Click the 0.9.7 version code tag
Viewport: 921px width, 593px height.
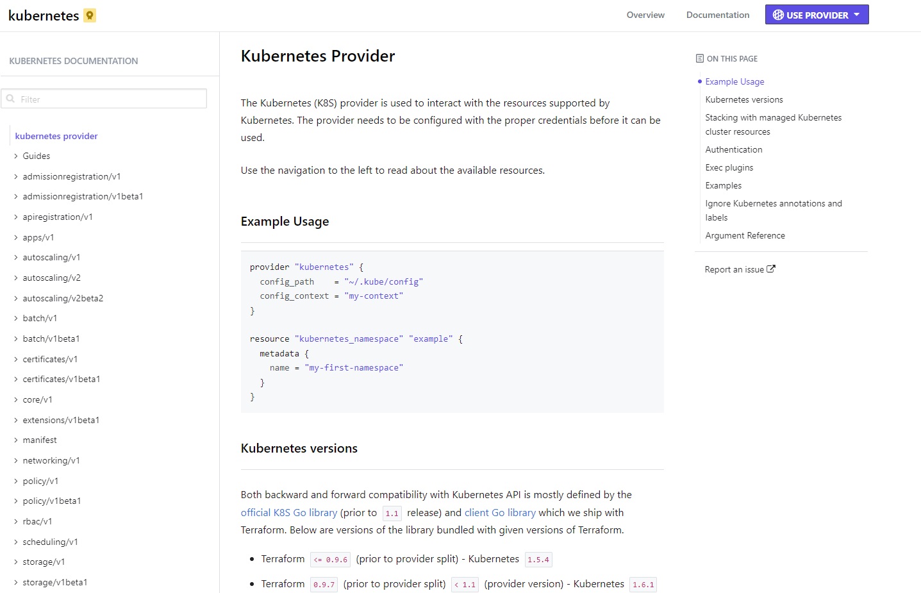tap(324, 585)
